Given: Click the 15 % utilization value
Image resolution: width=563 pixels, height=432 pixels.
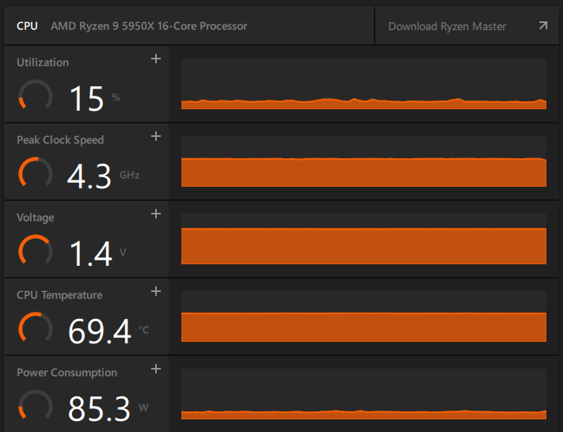Looking at the screenshot, I should [94, 98].
